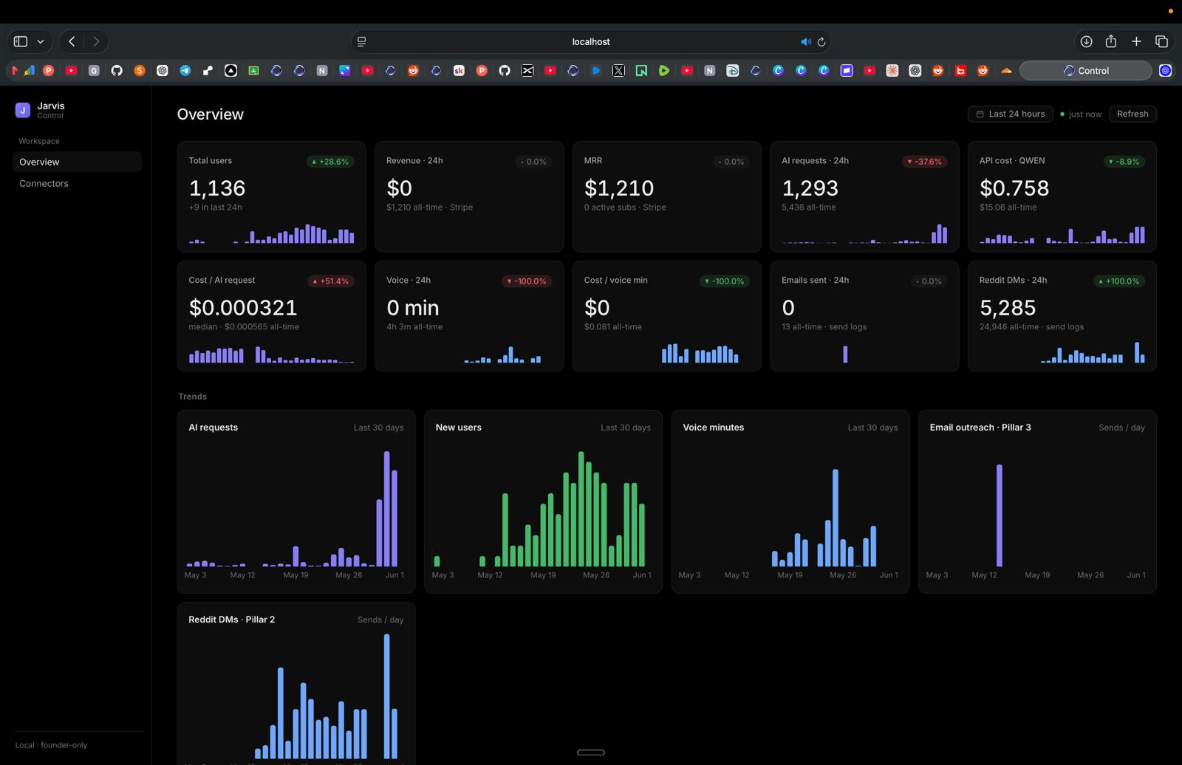Open the Cloudflare pinned tab
Image resolution: width=1182 pixels, height=765 pixels.
(1005, 71)
